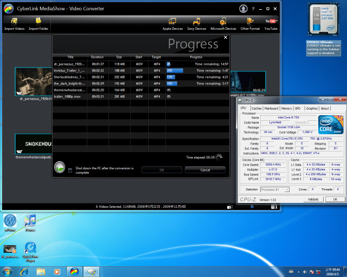Screen dimensions: 347x277
Task: Click the the_dark_knight progress bar
Action: [172, 83]
